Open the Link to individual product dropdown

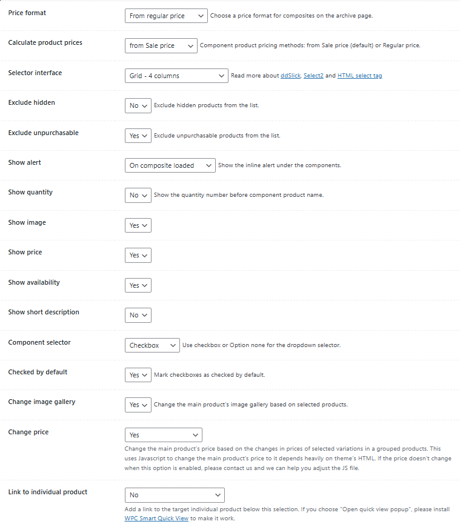coord(175,495)
